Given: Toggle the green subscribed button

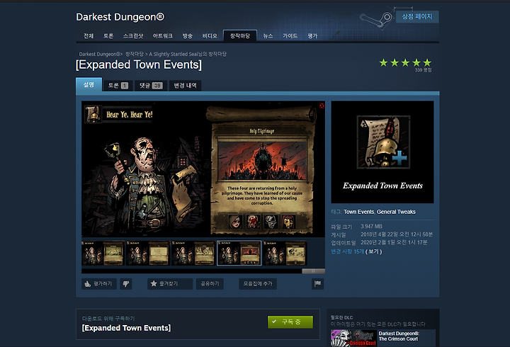Looking at the screenshot, I should (x=290, y=322).
